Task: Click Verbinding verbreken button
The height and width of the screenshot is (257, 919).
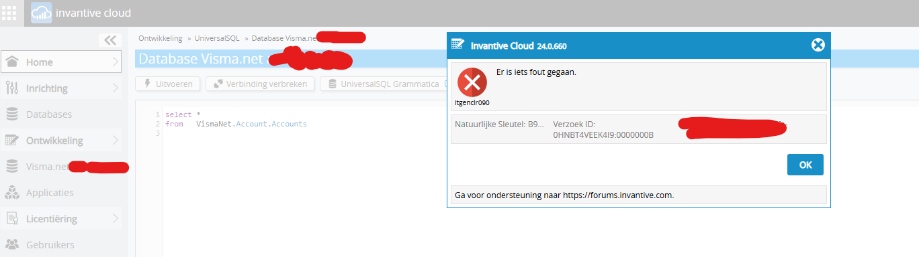Action: click(260, 84)
